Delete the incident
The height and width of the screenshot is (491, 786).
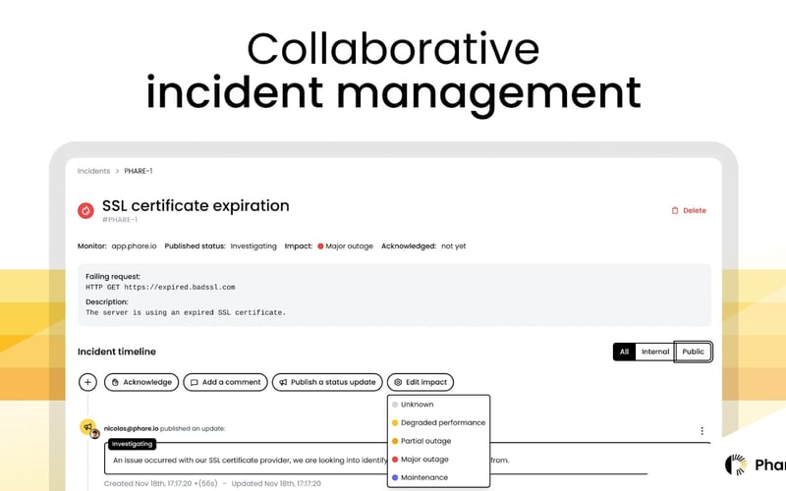point(689,210)
